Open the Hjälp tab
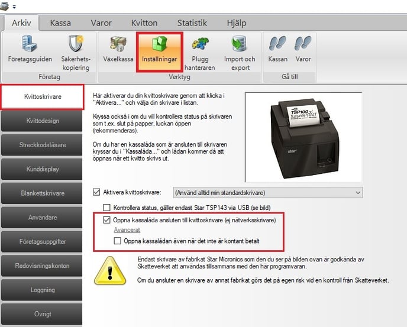This screenshot has height=327, width=407. [237, 23]
